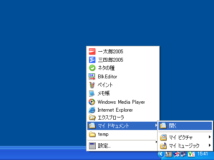Open エクスプローラ (Explorer) entry

coord(122,117)
